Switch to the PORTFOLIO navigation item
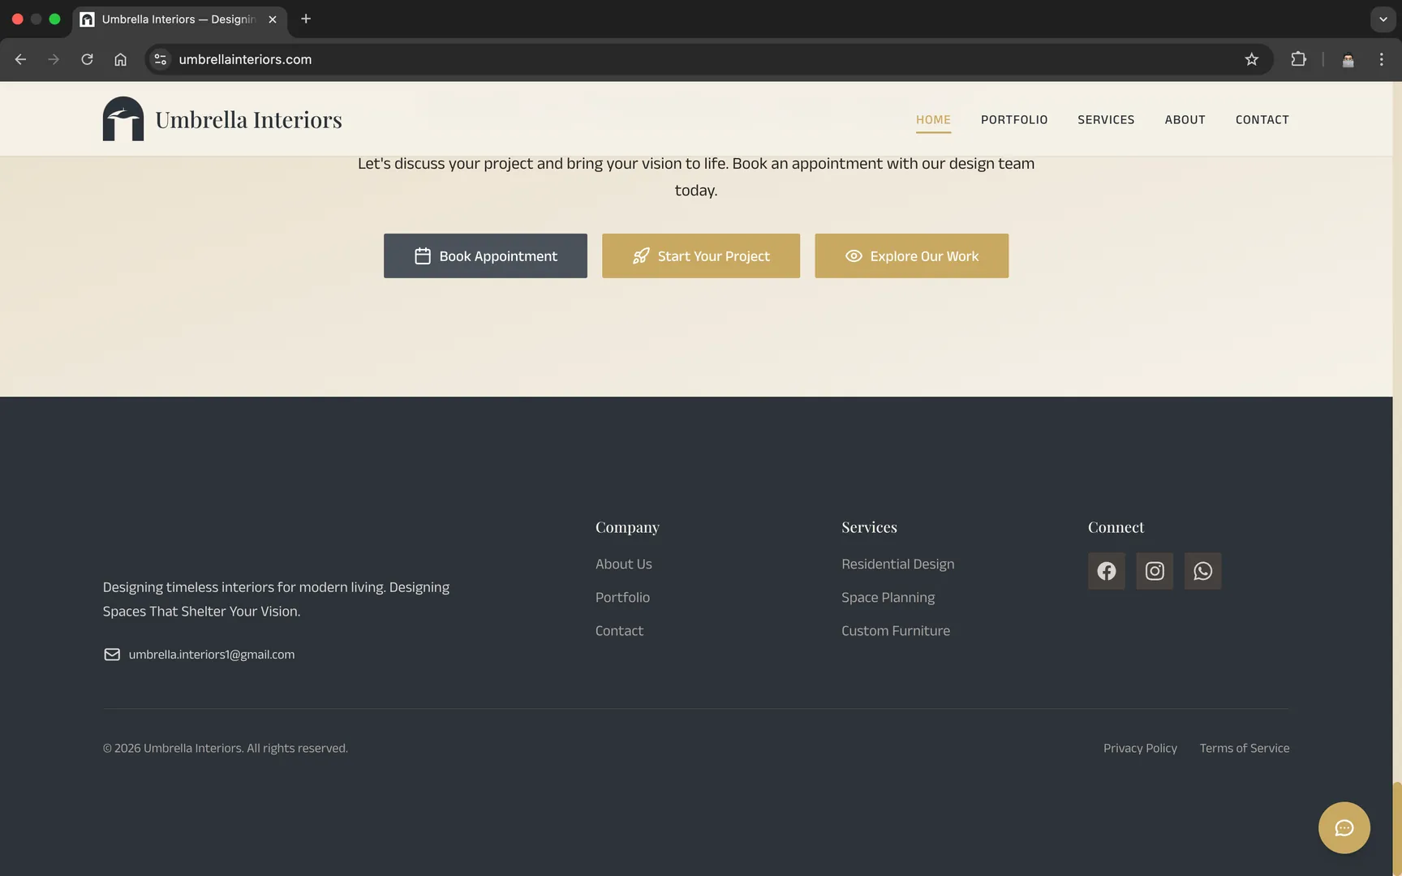The height and width of the screenshot is (876, 1402). pyautogui.click(x=1014, y=119)
